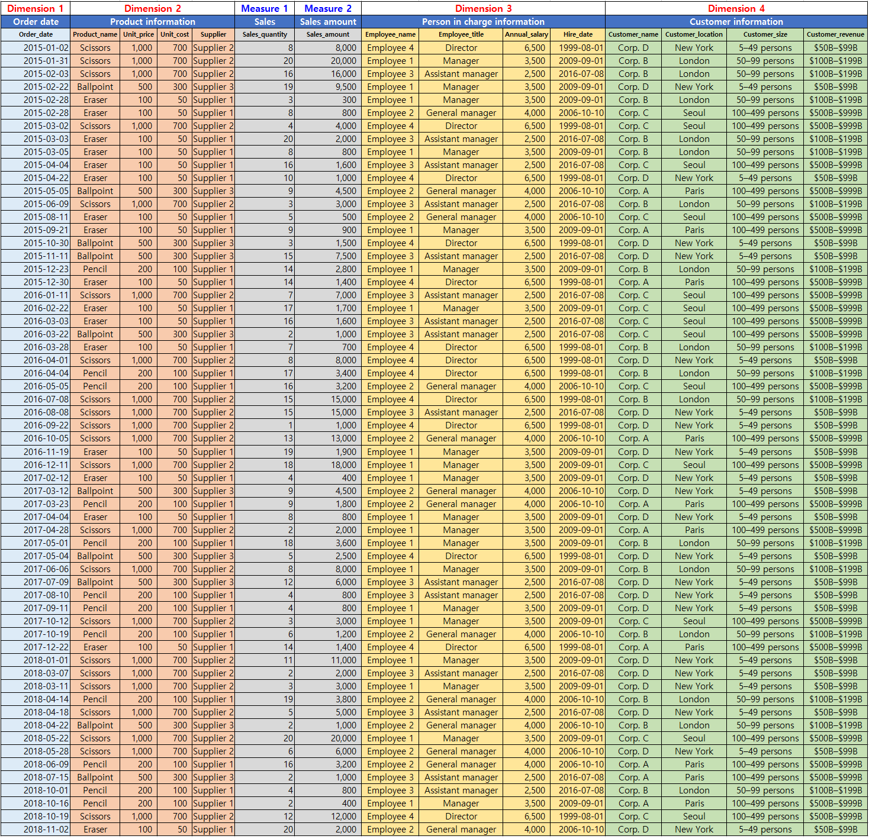
Task: Click the date cell 2015-09-21
Action: click(36, 230)
